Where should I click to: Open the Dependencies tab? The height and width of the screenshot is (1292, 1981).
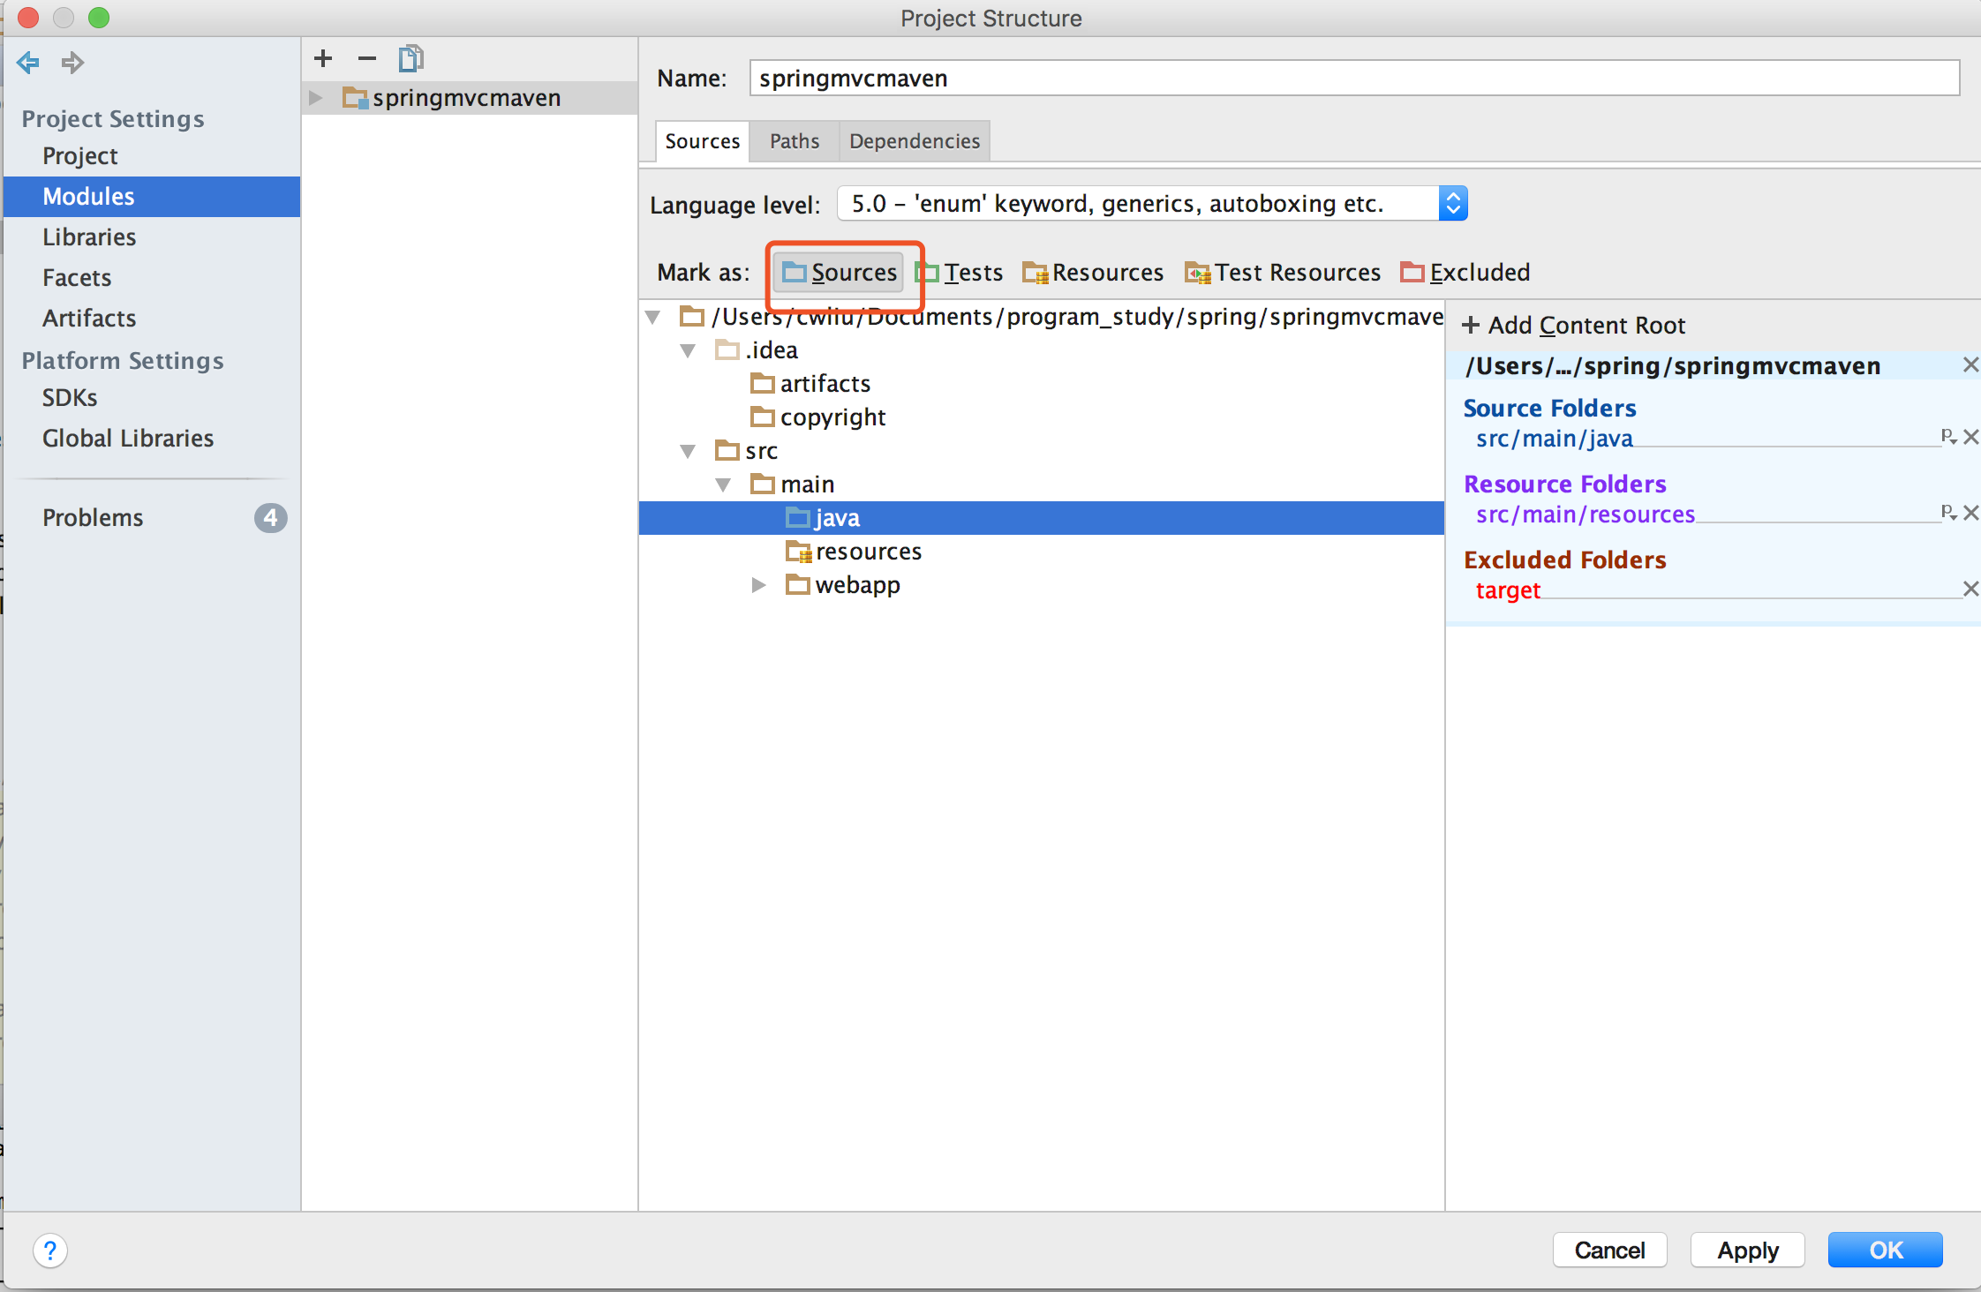(x=915, y=141)
